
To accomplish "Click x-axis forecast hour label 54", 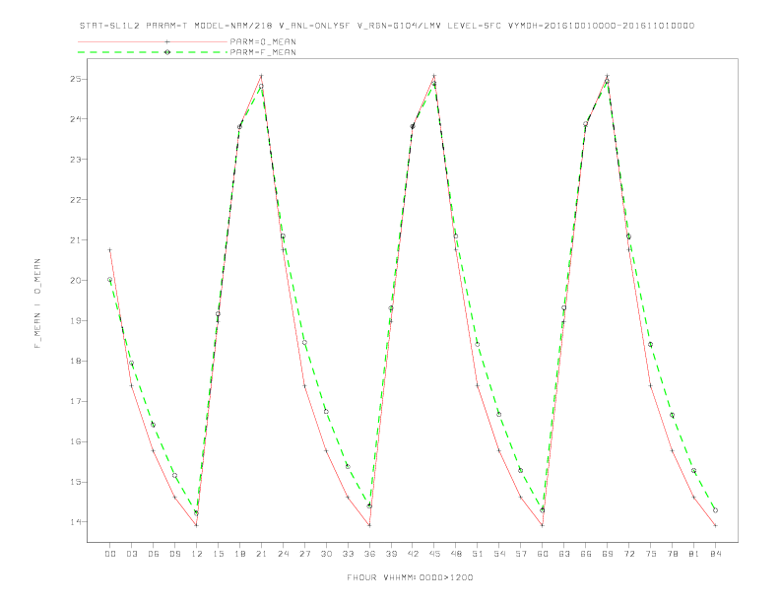I will [x=499, y=554].
